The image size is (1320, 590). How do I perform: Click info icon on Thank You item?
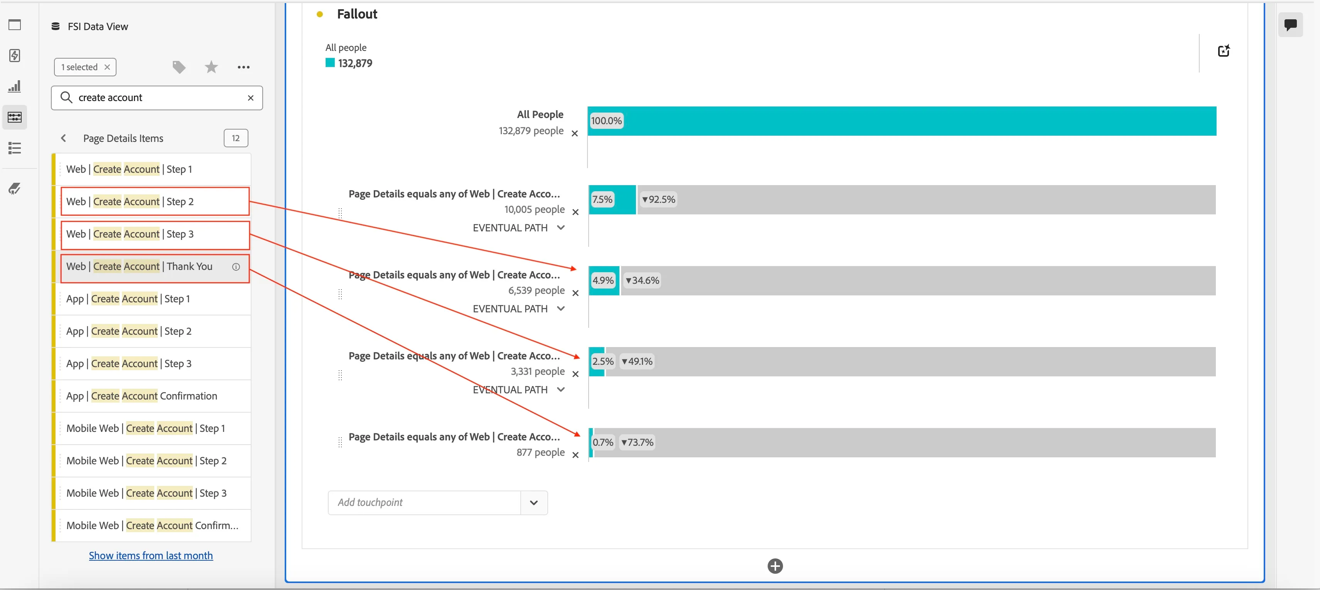tap(236, 267)
